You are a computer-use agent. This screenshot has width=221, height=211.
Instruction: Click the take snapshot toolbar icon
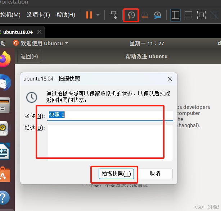point(131,15)
